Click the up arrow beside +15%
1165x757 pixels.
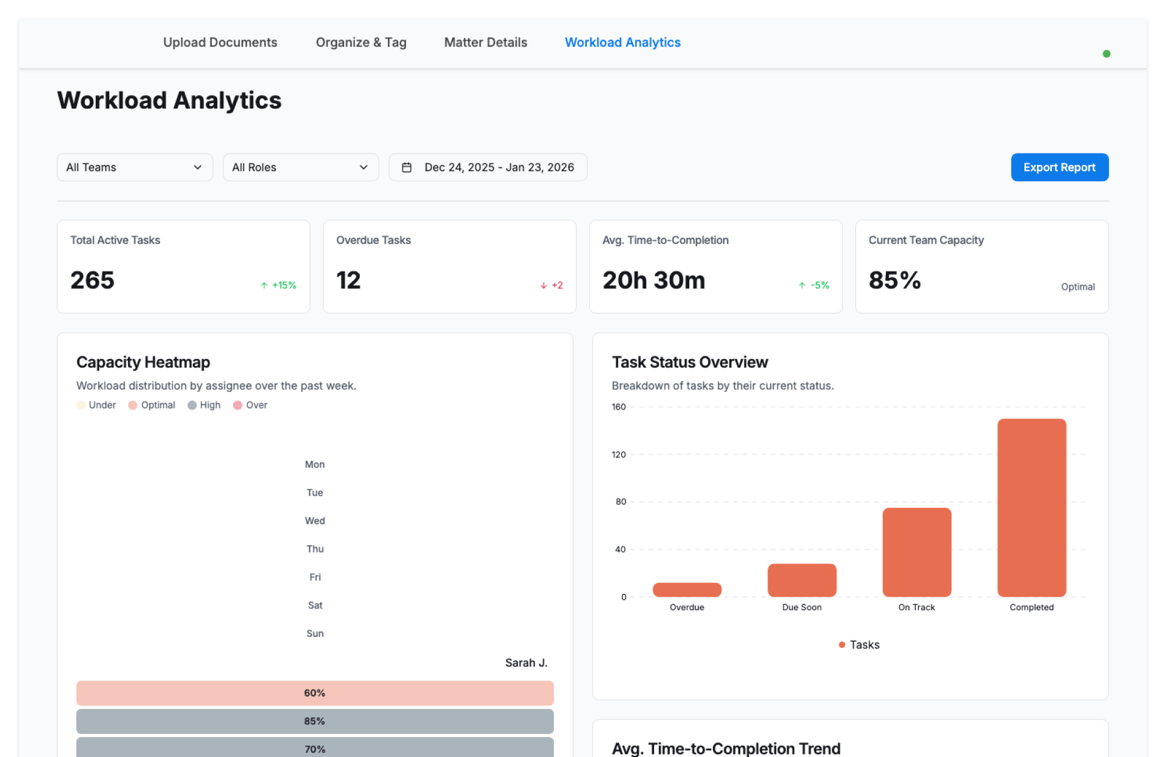tap(264, 285)
